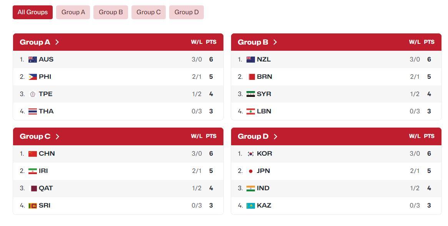Select the All Groups tab
448x226 pixels.
point(33,12)
